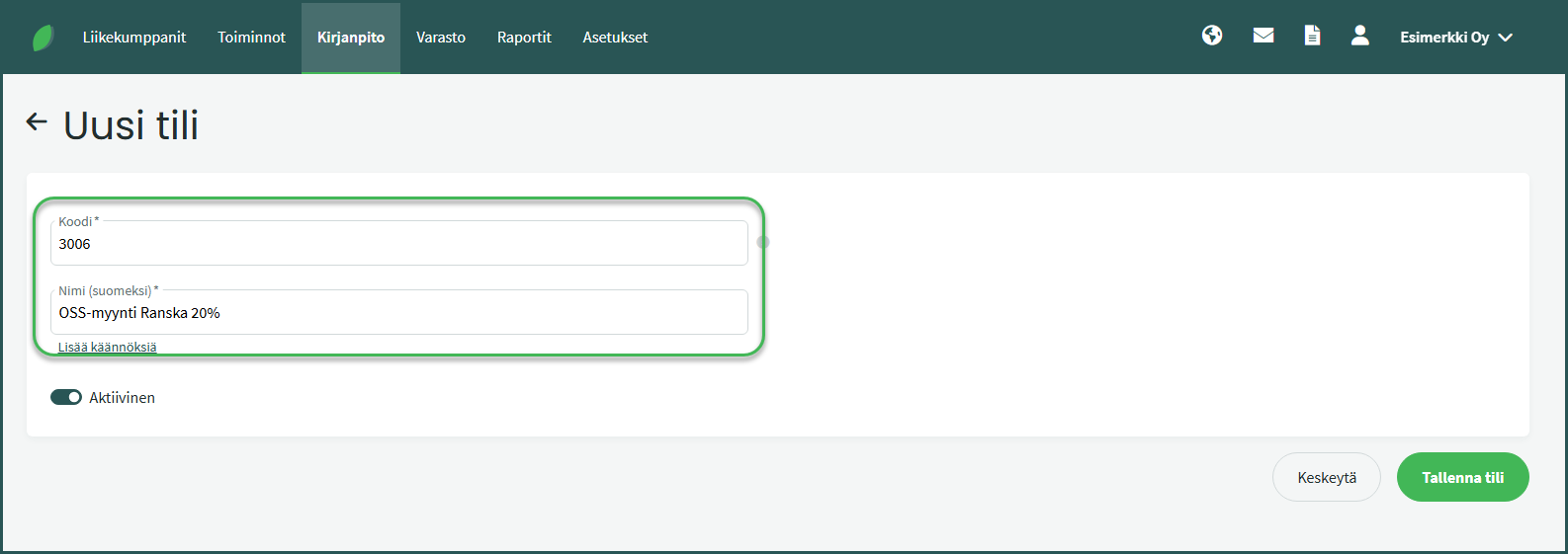
Task: Click the document icon in header
Action: [1312, 36]
